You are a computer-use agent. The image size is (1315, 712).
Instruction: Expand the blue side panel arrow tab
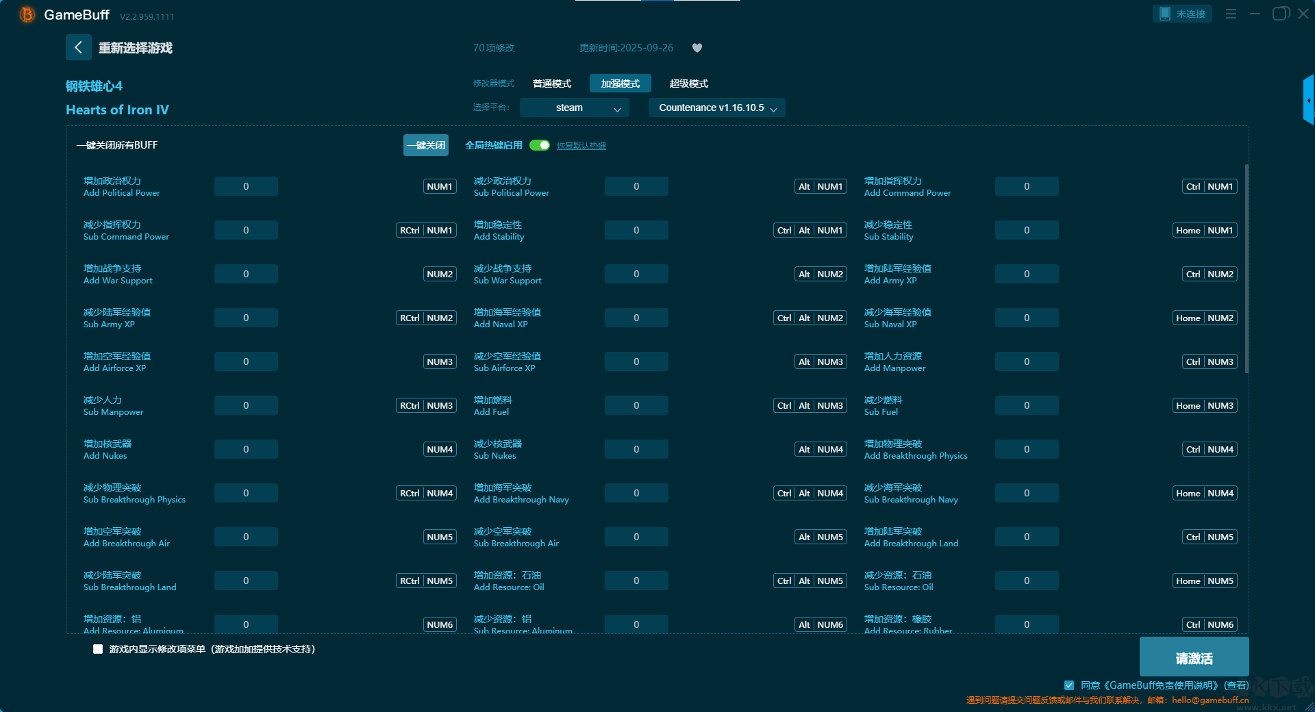click(x=1308, y=101)
